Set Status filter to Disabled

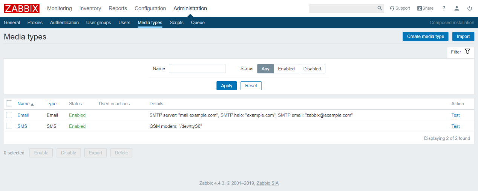[x=312, y=69]
